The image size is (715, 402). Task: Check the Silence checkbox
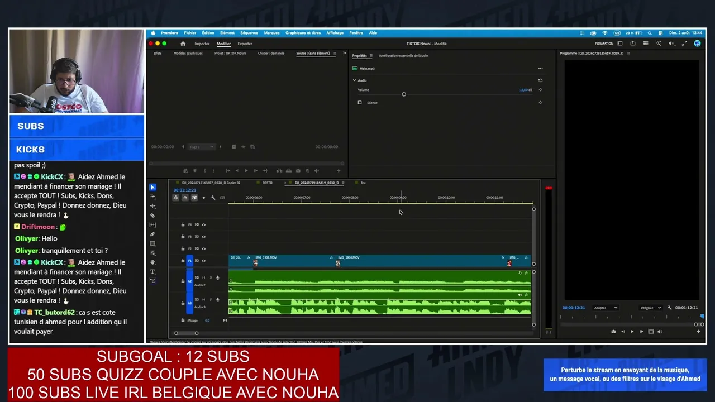pyautogui.click(x=360, y=103)
